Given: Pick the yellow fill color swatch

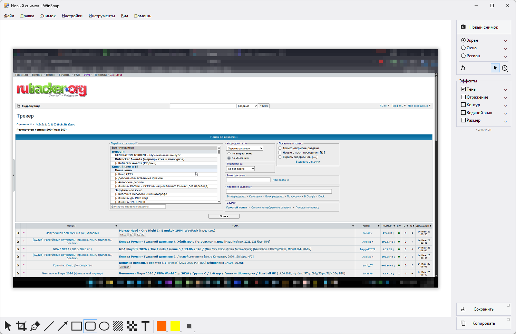Looking at the screenshot, I should click(175, 326).
